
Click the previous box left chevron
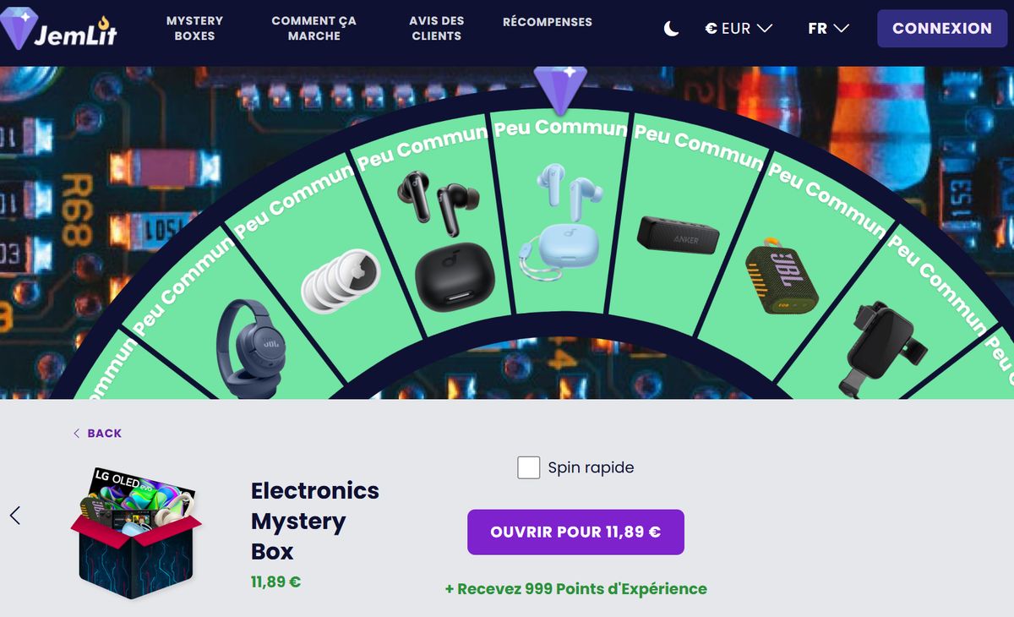click(15, 515)
